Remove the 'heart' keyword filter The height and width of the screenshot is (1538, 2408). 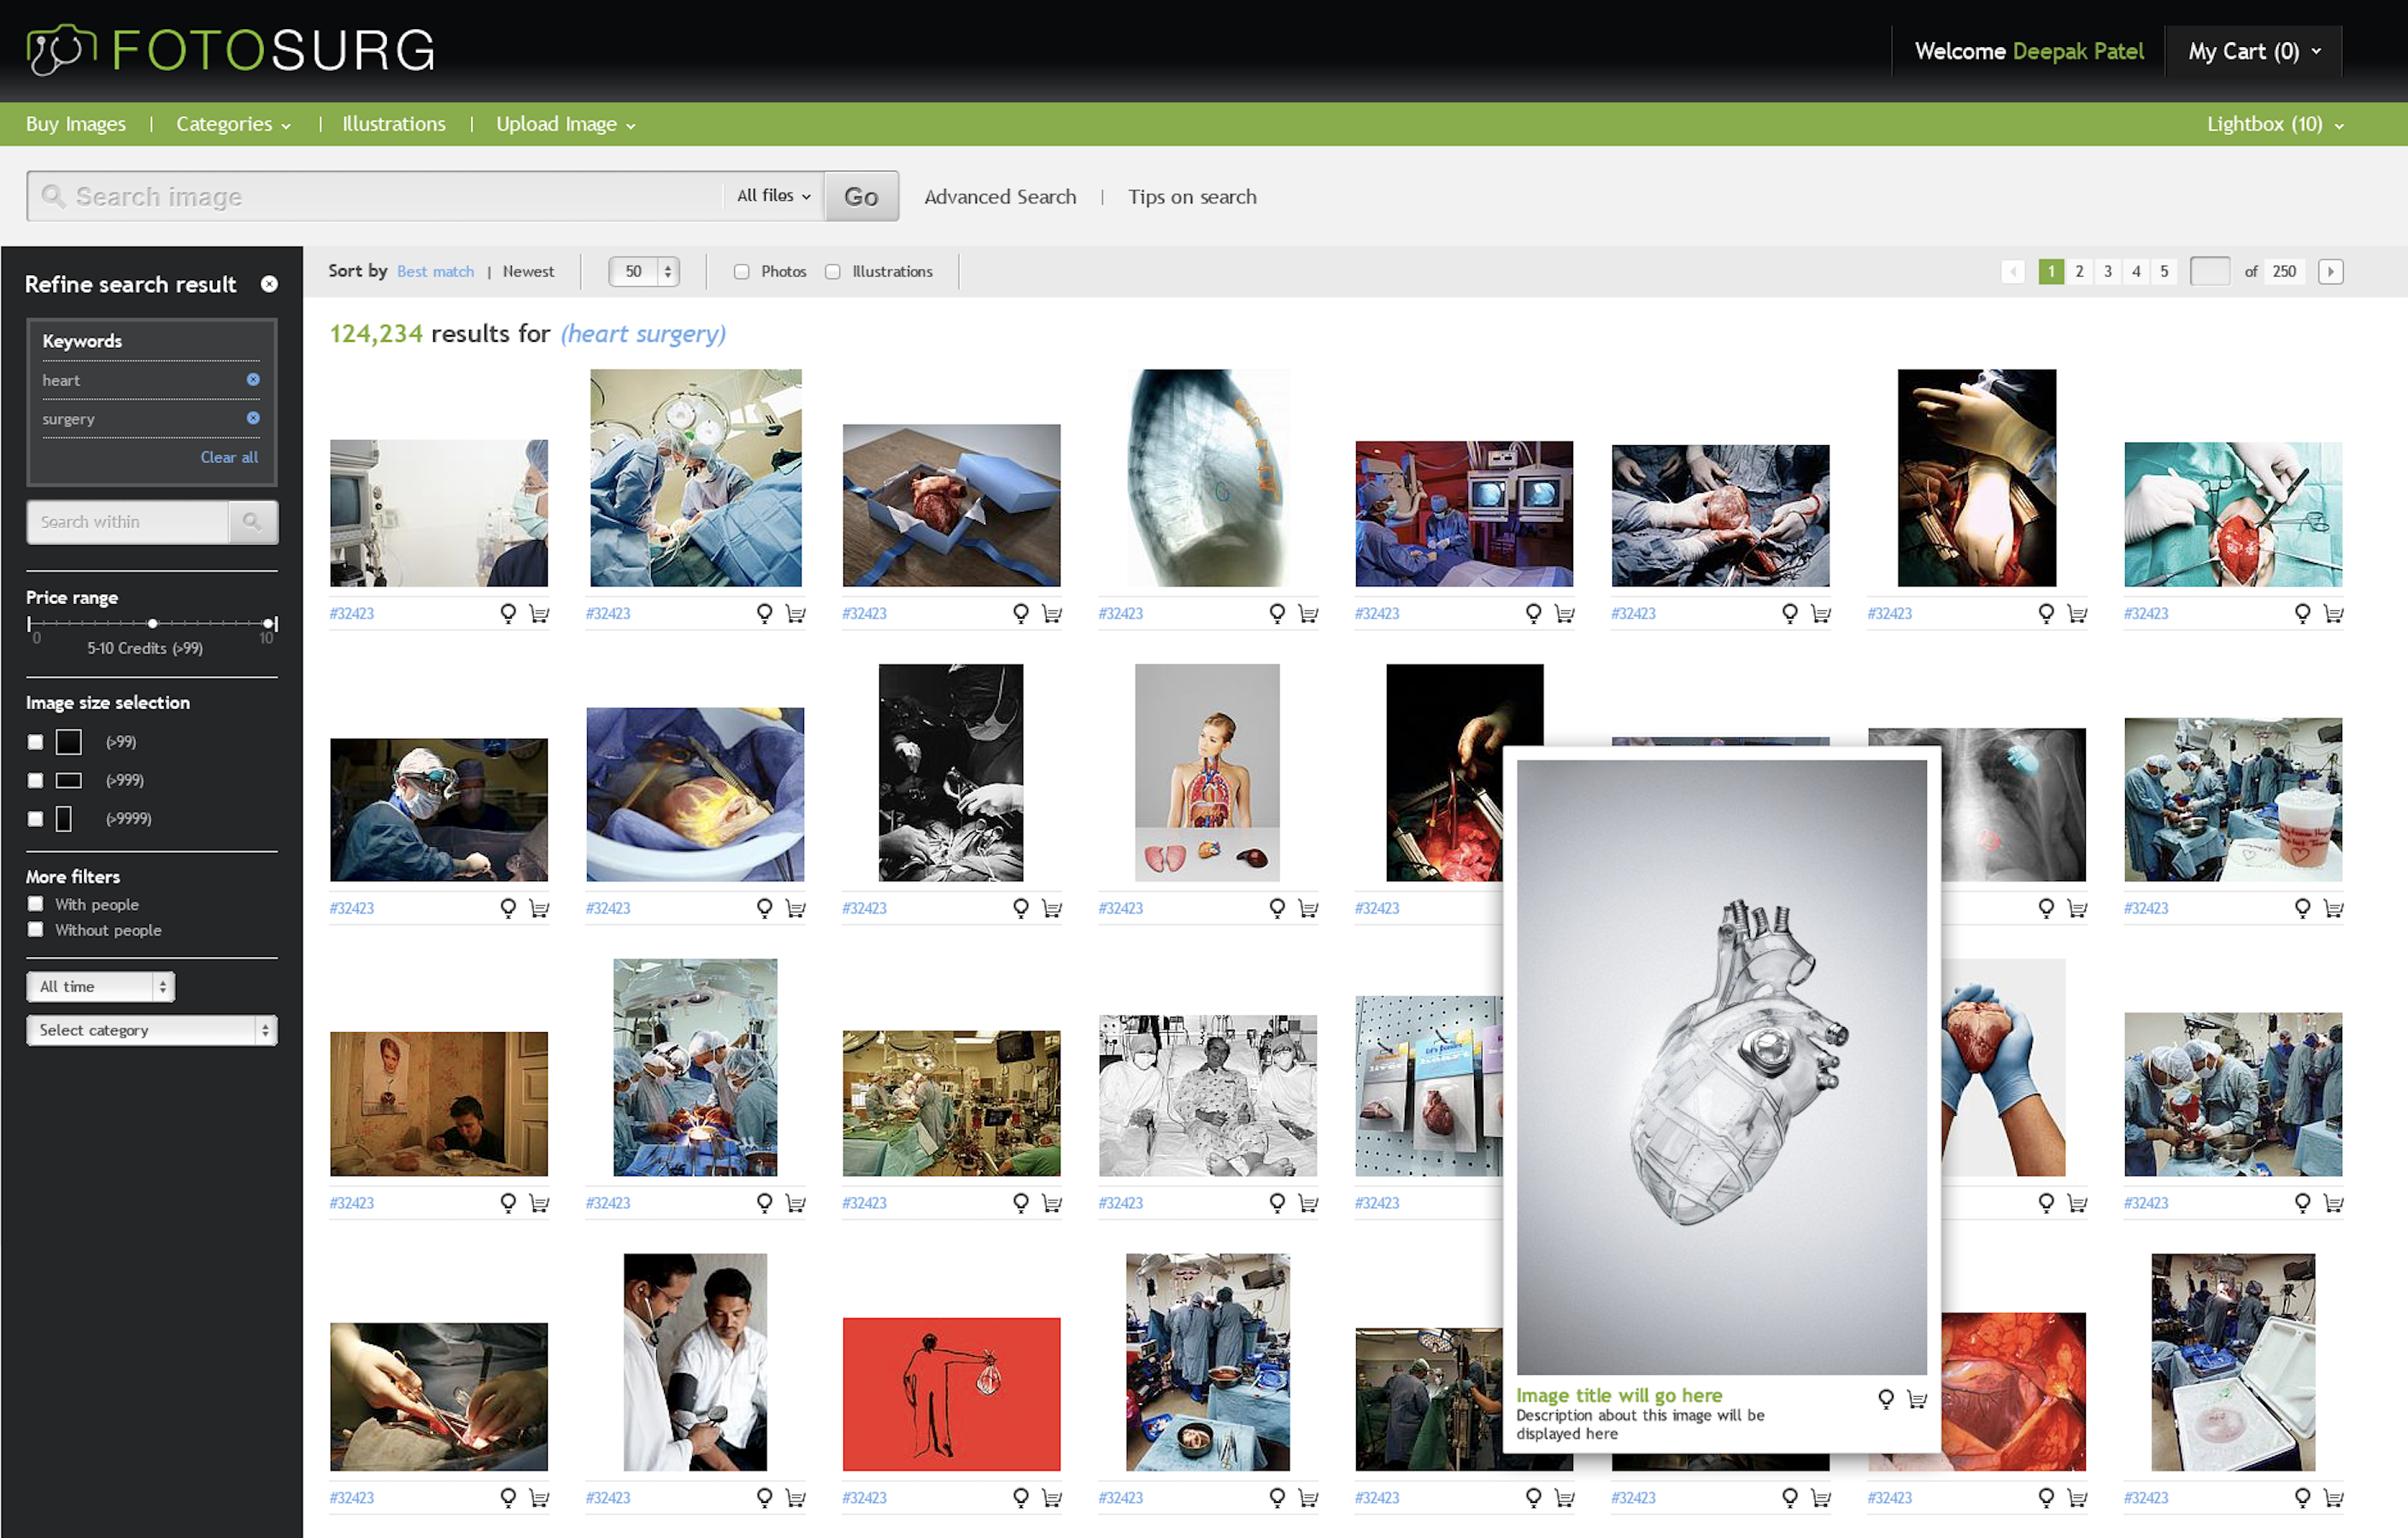(253, 380)
